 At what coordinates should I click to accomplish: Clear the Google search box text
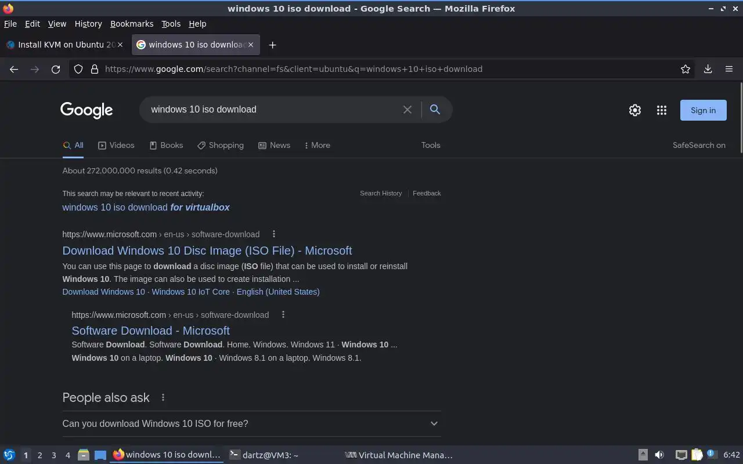[407, 110]
